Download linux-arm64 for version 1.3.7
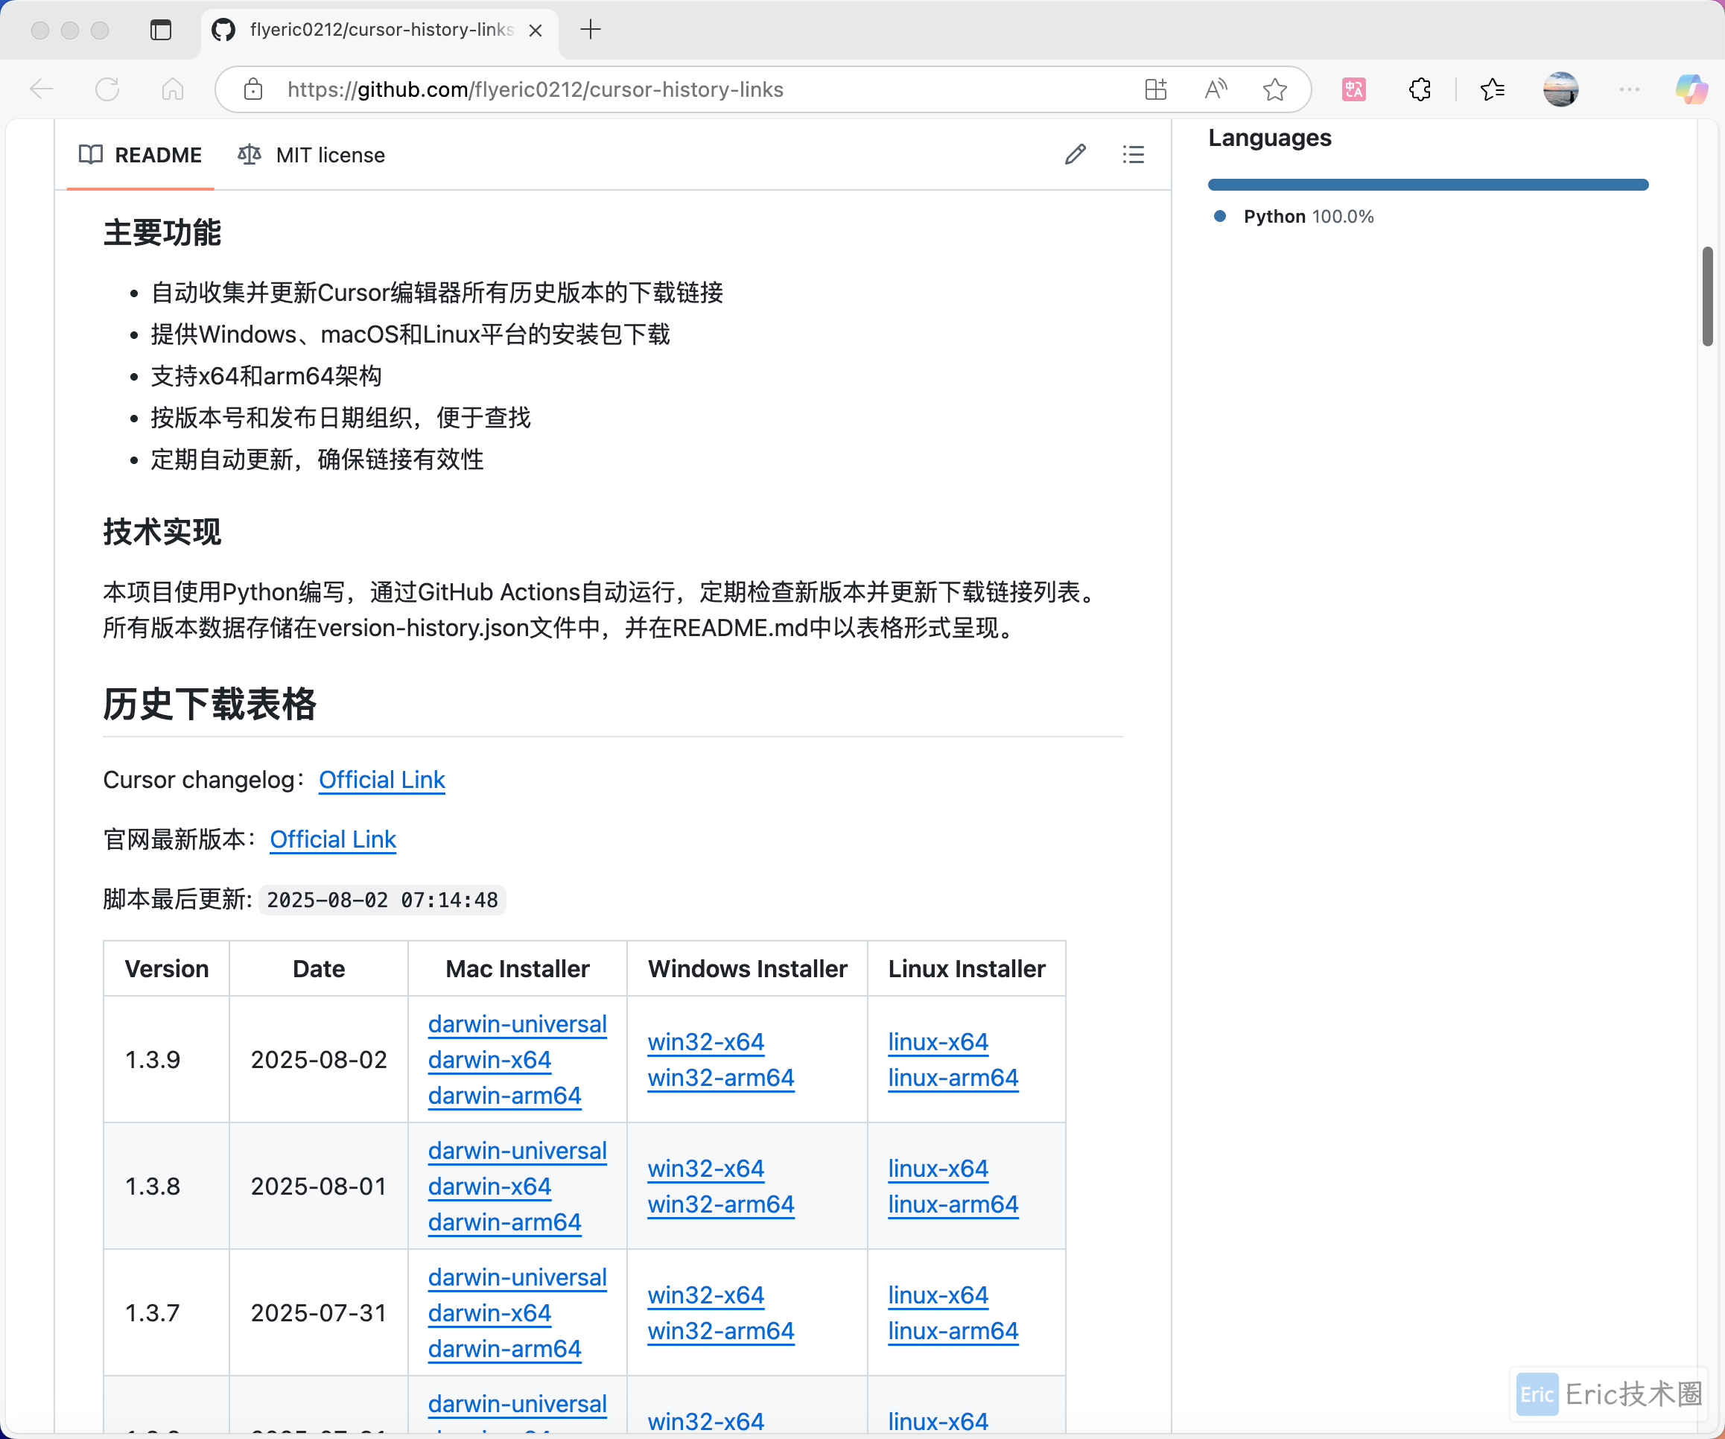The image size is (1725, 1439). click(x=953, y=1330)
